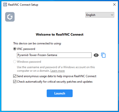Screen dimensions: 119x112
Task: Open the Learn more link
Action: point(58,71)
